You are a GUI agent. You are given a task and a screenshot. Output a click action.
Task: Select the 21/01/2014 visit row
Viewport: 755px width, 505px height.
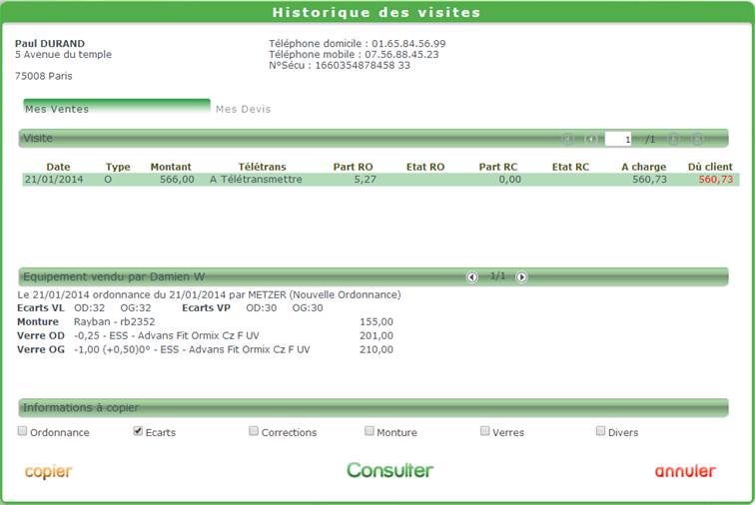coord(380,180)
